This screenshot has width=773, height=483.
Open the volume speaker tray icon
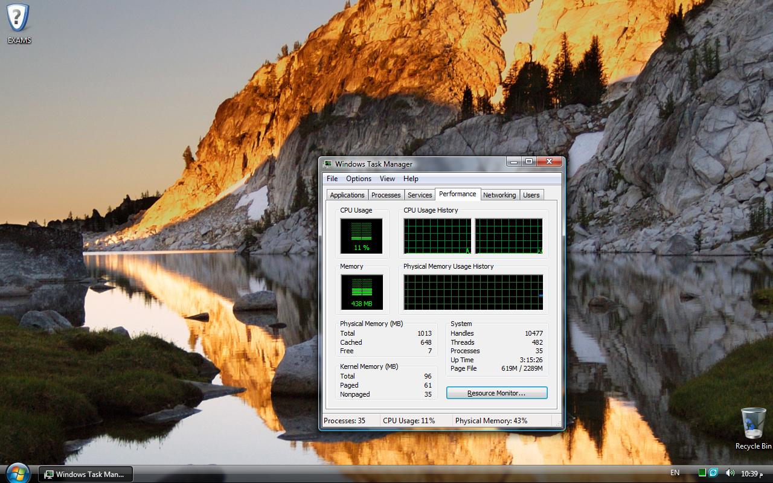(x=730, y=473)
